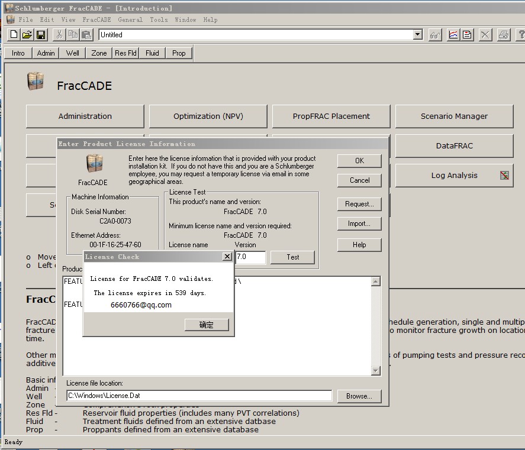This screenshot has width=525, height=450.
Task: Open the Untitled dropdown arrow
Action: click(x=417, y=34)
